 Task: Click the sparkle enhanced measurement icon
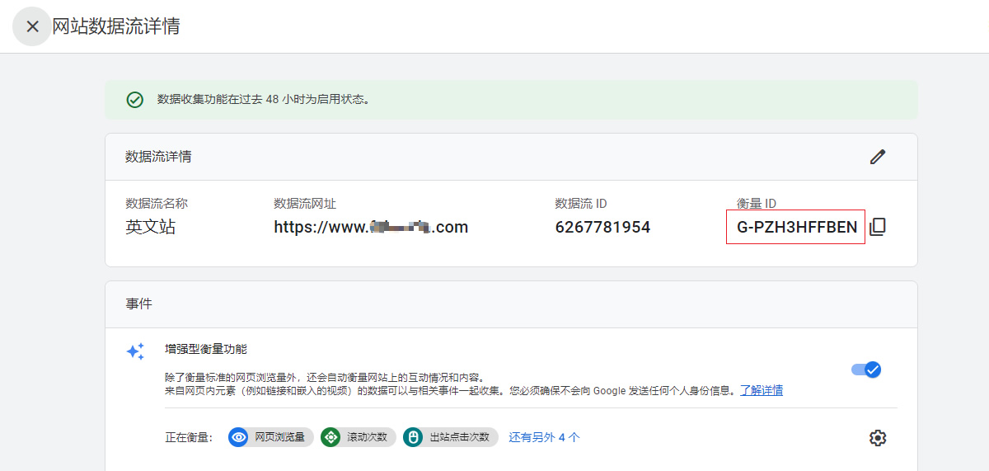click(135, 351)
